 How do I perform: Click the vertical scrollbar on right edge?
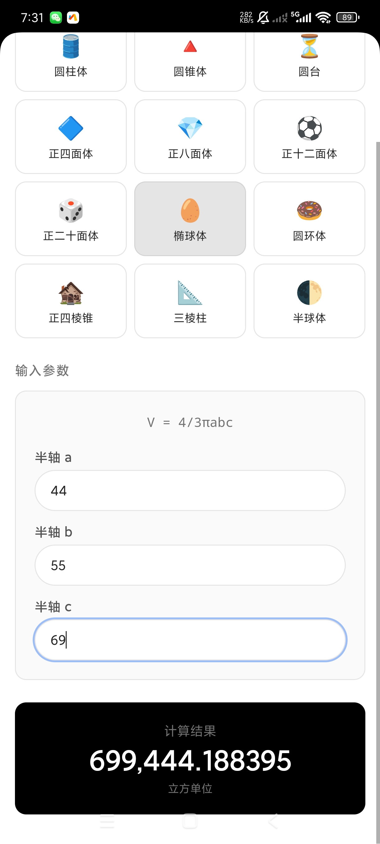[378, 491]
